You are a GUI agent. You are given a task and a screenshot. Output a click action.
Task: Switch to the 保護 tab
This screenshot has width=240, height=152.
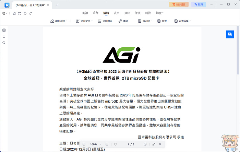(137, 13)
